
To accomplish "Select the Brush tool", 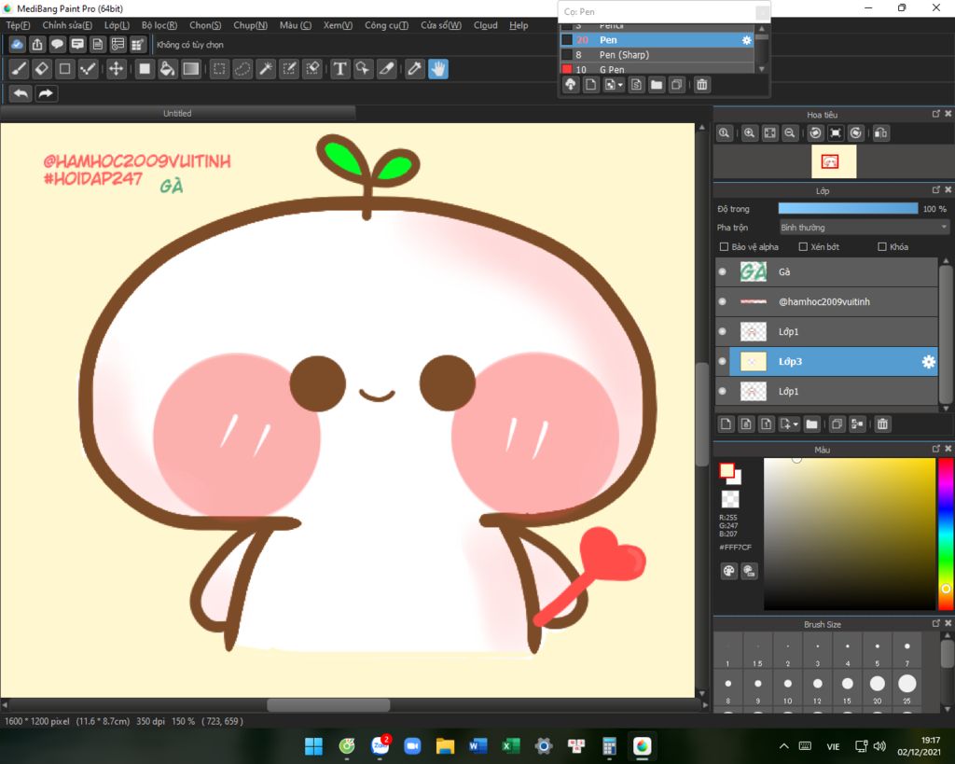I will click(19, 69).
